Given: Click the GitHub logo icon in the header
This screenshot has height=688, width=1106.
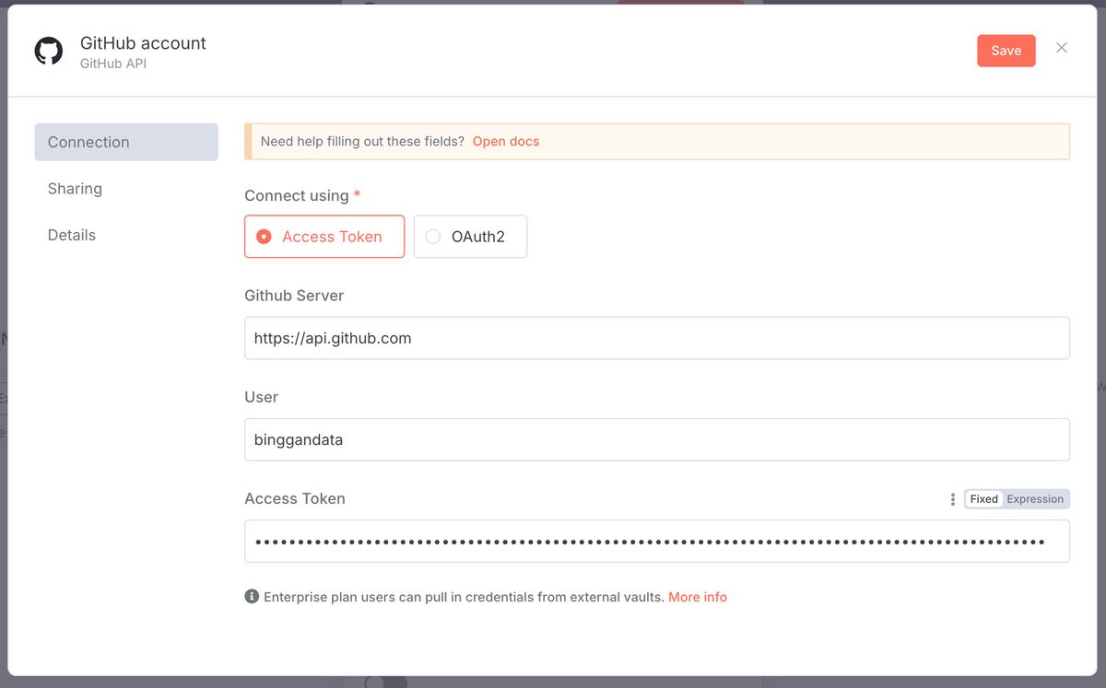Looking at the screenshot, I should (x=48, y=51).
